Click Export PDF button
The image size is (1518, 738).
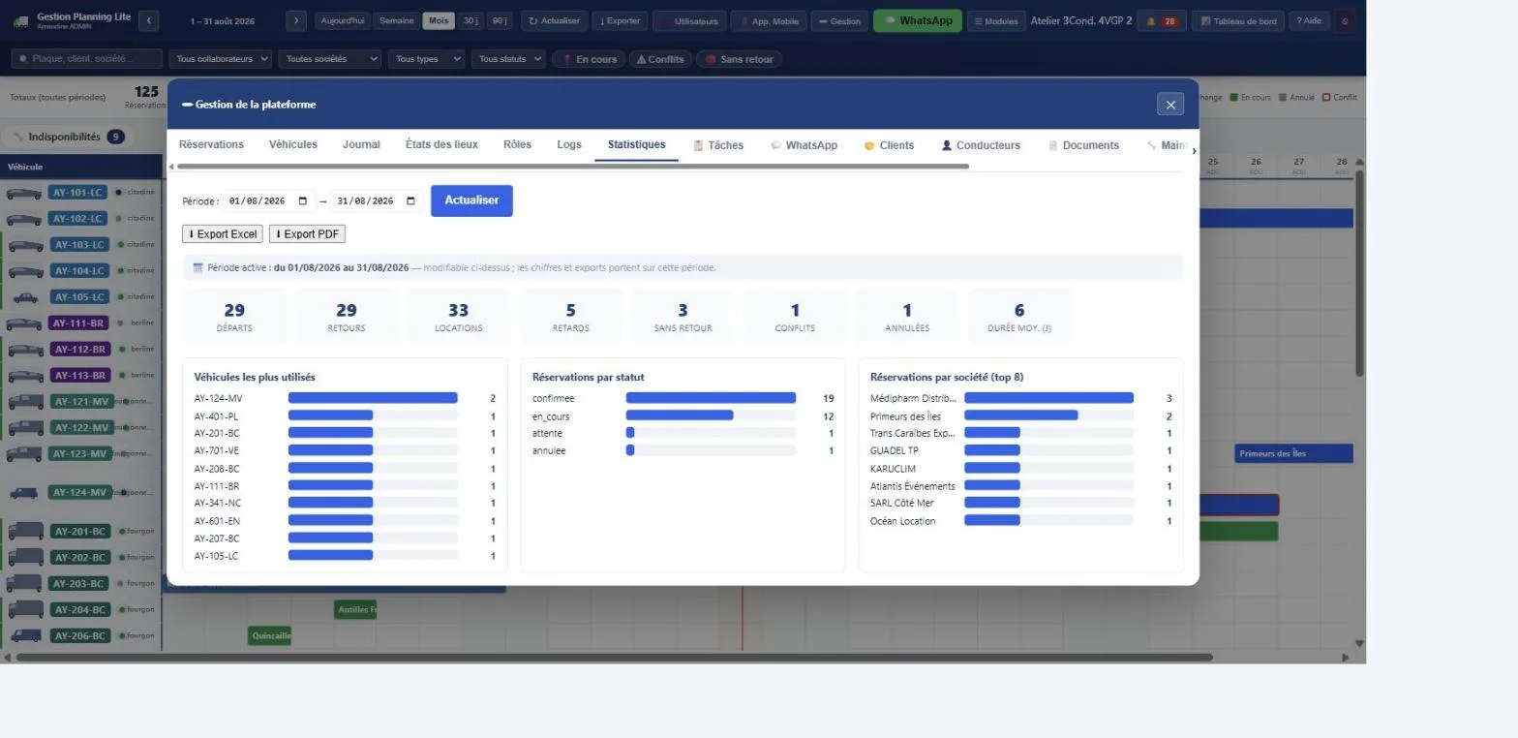pos(307,234)
